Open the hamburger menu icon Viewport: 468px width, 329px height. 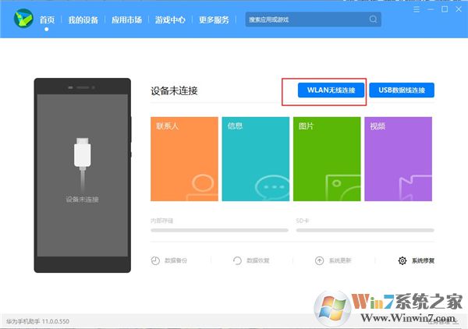[417, 9]
